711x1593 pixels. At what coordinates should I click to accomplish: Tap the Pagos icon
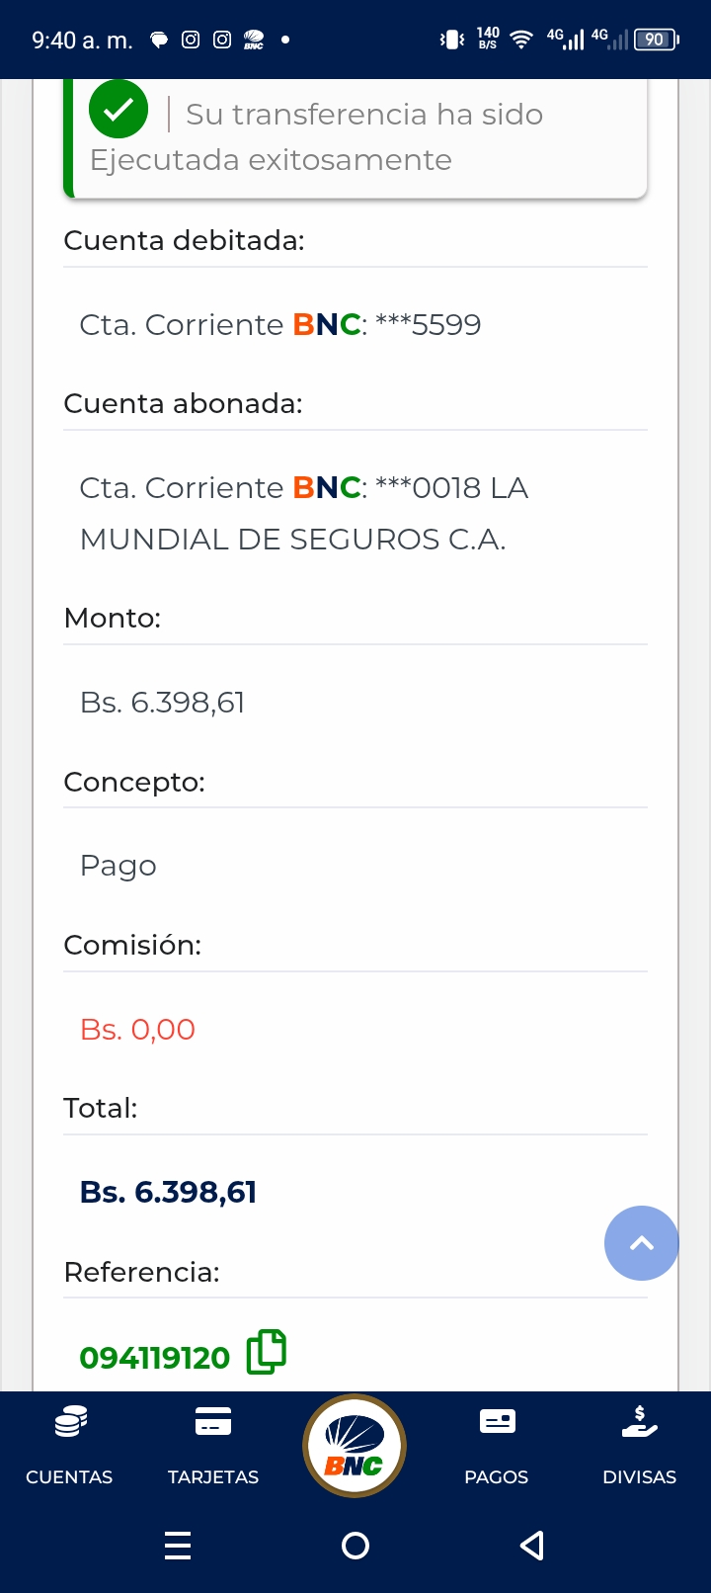[497, 1421]
